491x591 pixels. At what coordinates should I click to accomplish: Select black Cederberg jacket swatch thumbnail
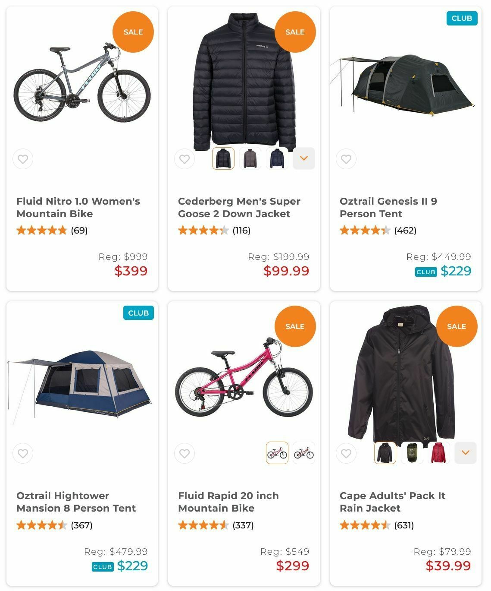click(223, 158)
